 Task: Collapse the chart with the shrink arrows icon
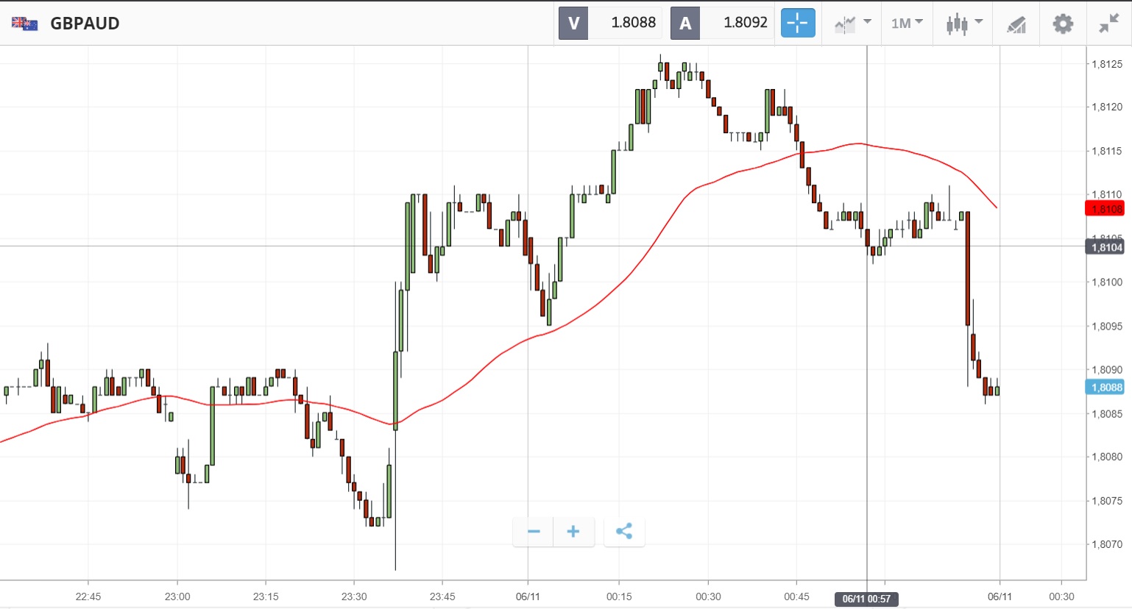[1108, 24]
